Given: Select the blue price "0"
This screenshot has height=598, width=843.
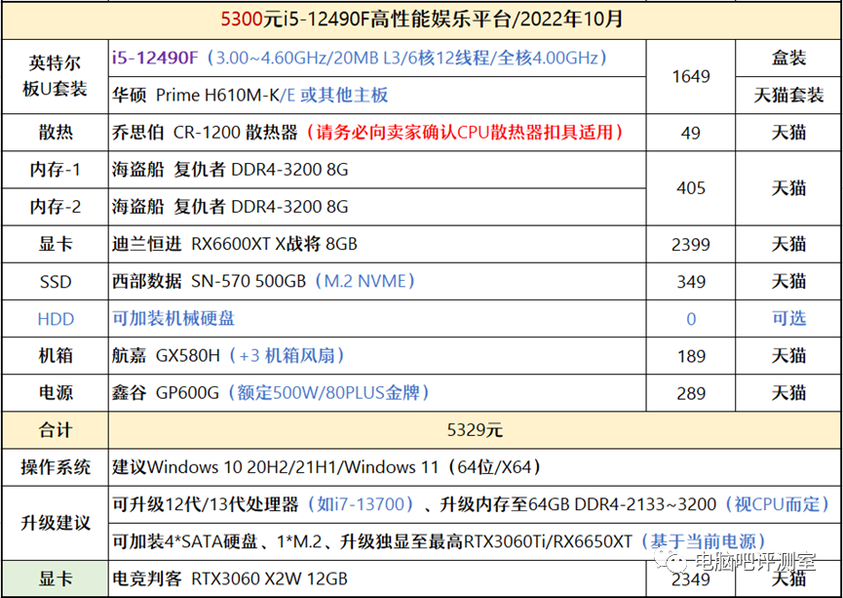Looking at the screenshot, I should 690,319.
